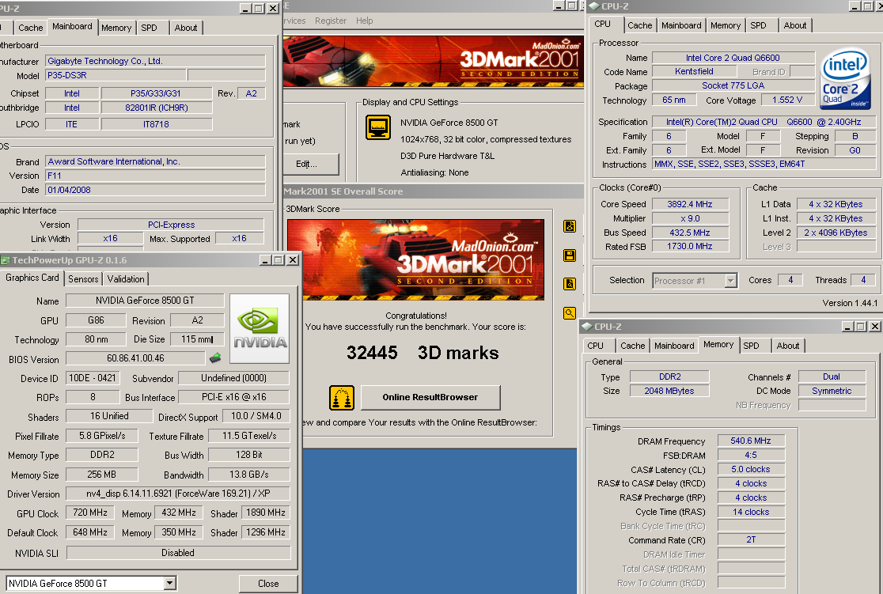Open About tab in the Mainboard CPU-Z window
883x594 pixels.
186,28
